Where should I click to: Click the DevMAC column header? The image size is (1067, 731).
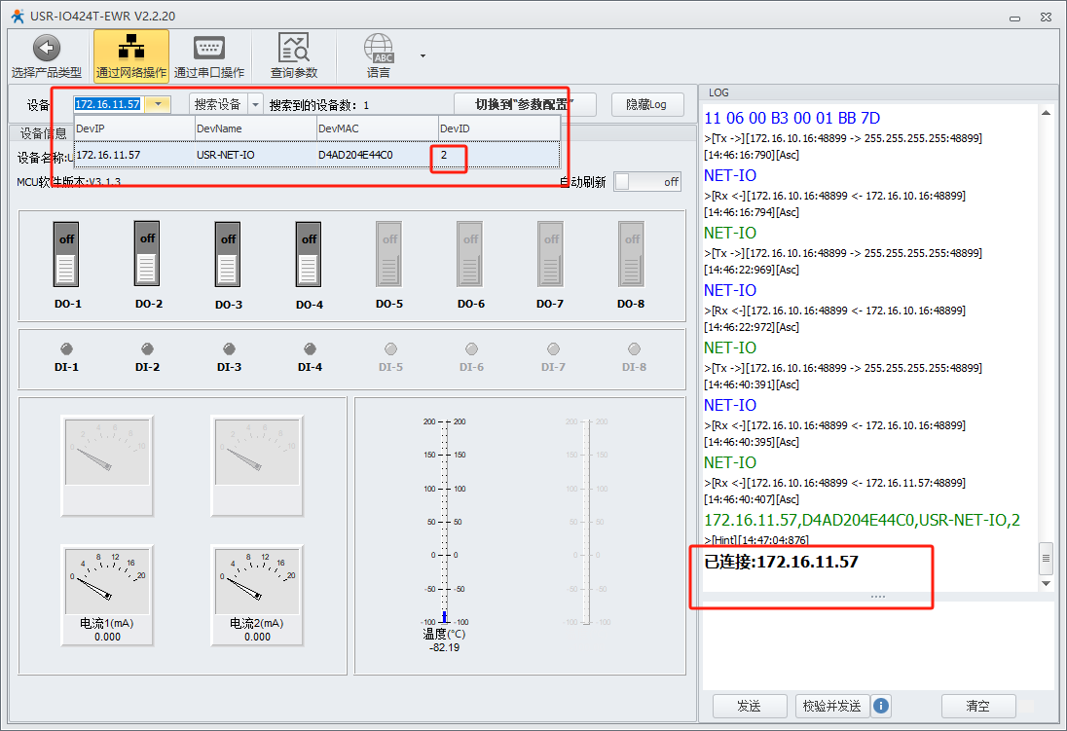376,128
